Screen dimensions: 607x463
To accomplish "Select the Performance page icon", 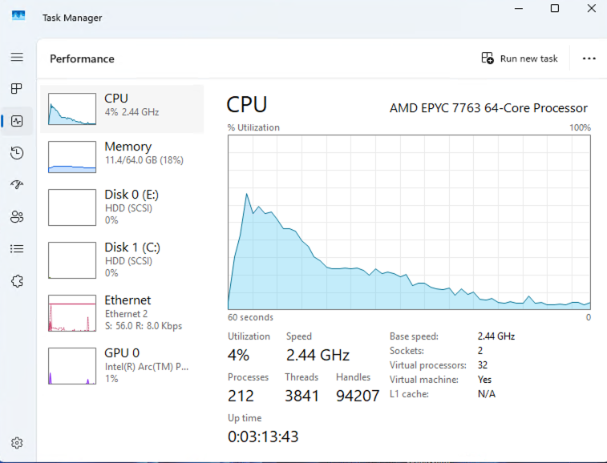I will [x=17, y=121].
